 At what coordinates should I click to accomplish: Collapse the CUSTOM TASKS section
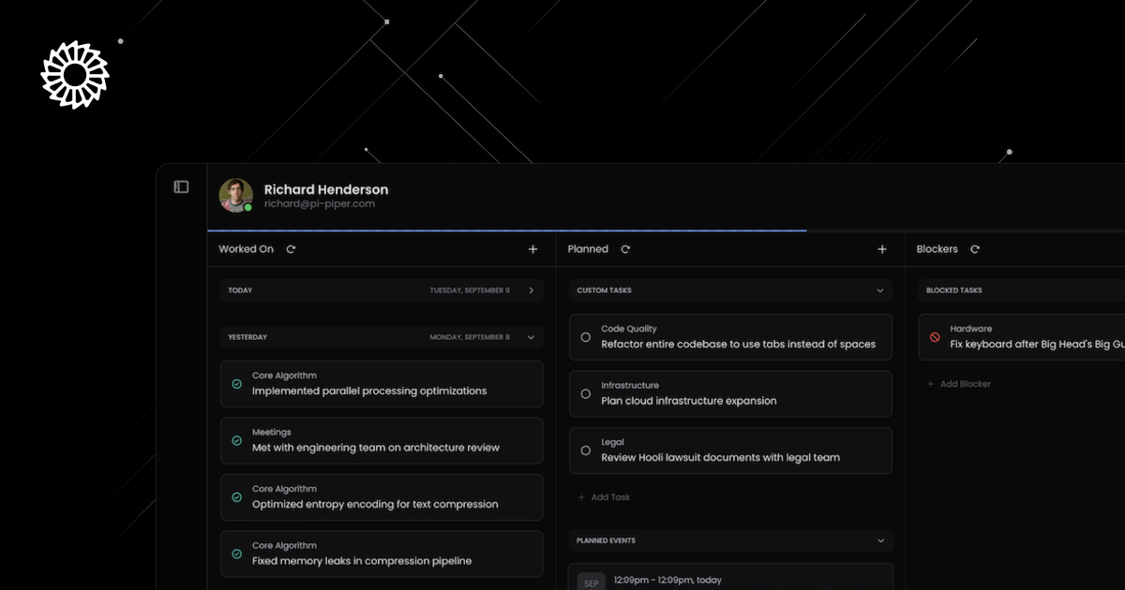[x=879, y=290]
